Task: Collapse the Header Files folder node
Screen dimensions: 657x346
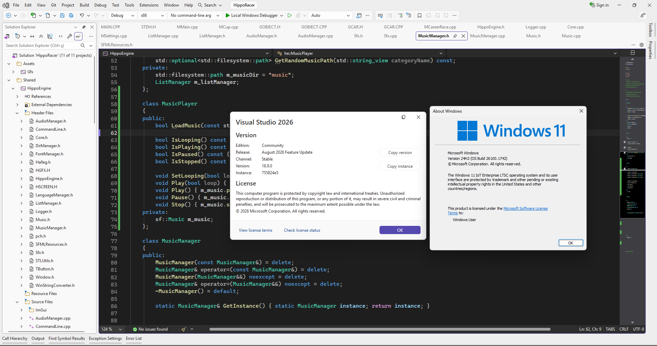Action: pos(17,113)
